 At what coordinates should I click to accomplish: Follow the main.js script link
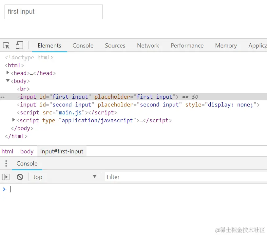pyautogui.click(x=70, y=112)
